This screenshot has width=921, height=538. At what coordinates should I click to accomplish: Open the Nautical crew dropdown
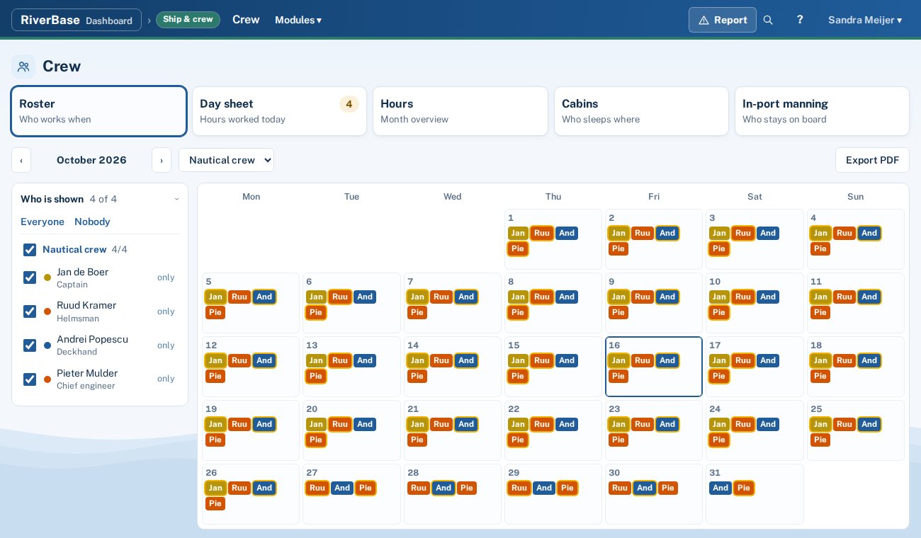click(x=226, y=160)
